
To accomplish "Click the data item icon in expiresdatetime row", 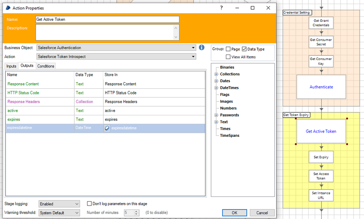I will 107,128.
